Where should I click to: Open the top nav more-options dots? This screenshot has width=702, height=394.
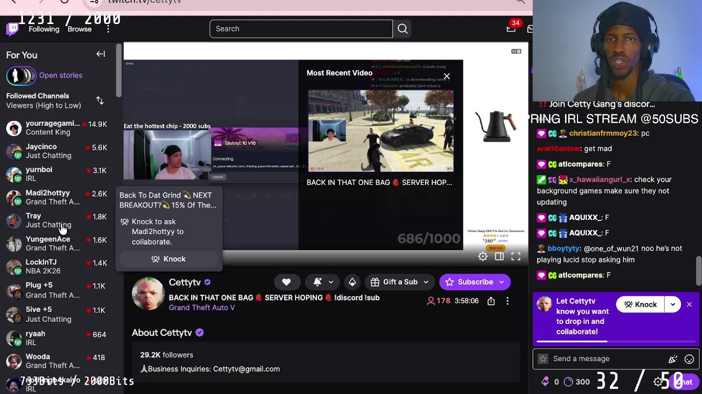(108, 29)
